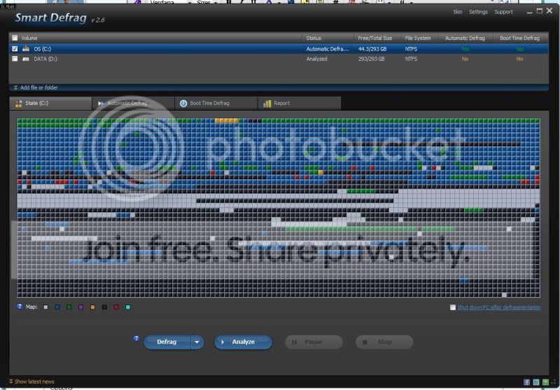Viewport: 560px width, 390px height.
Task: Click the OS (C:) drive icon
Action: point(26,48)
